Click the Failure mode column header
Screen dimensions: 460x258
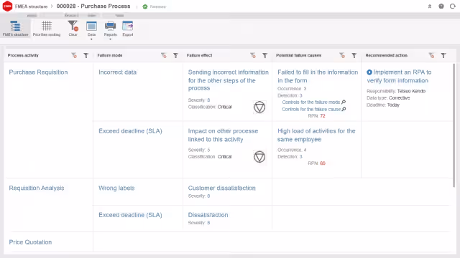pos(110,55)
